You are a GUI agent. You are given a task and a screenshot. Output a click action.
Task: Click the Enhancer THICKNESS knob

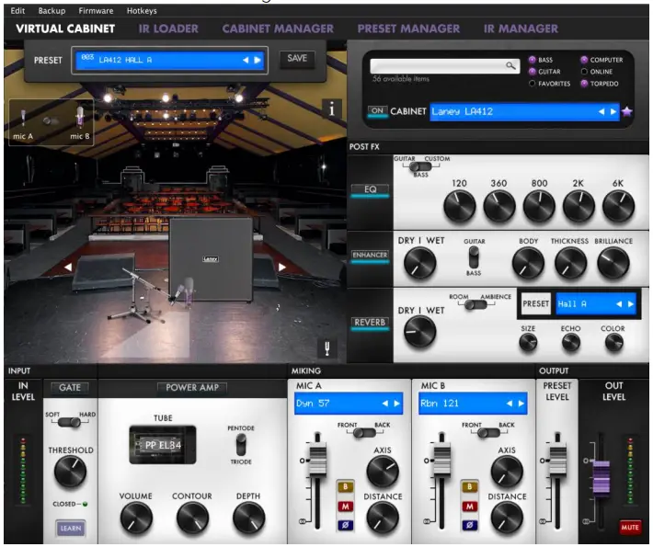[x=570, y=263]
